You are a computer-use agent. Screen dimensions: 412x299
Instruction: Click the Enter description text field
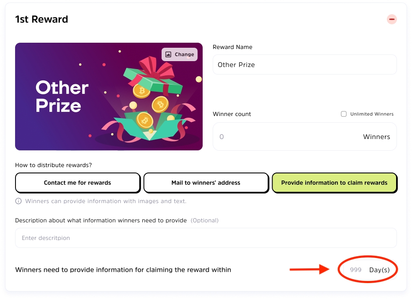coord(206,238)
